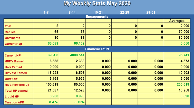Click the Replies average "70.000"
Viewport: 194px width, 108px height.
point(184,32)
